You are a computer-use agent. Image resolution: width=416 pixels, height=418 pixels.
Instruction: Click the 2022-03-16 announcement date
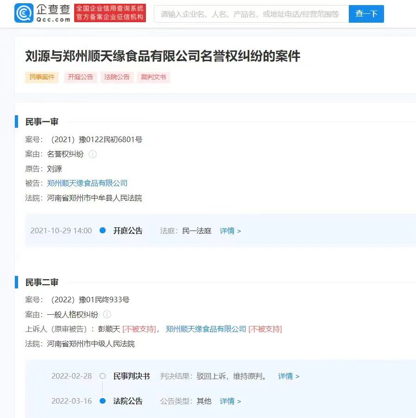click(x=71, y=401)
